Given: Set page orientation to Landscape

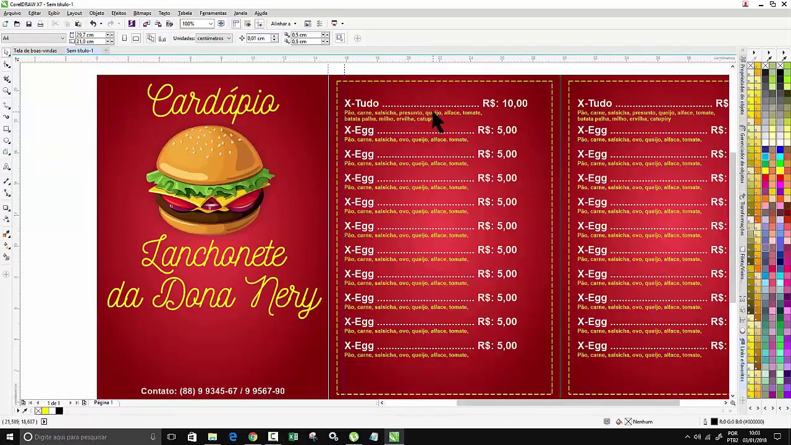Looking at the screenshot, I should click(x=136, y=38).
